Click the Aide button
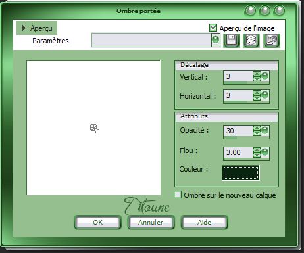 click(204, 222)
